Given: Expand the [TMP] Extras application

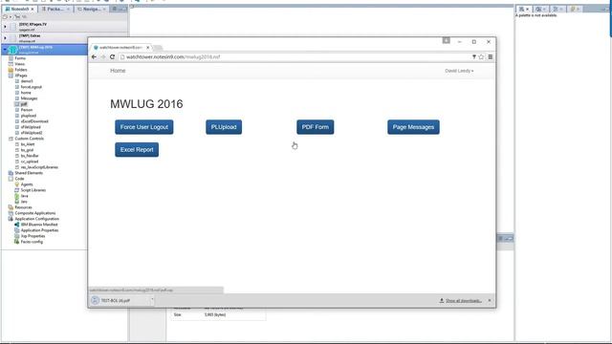Looking at the screenshot, I should (x=5, y=38).
